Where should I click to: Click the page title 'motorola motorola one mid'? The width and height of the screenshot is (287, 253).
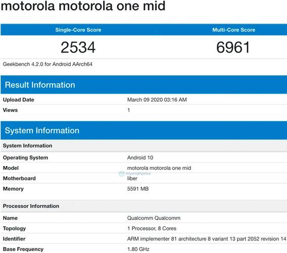[83, 6]
